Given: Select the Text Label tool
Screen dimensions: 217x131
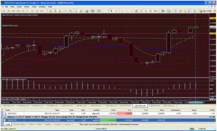Looking at the screenshot, I should tap(151, 11).
